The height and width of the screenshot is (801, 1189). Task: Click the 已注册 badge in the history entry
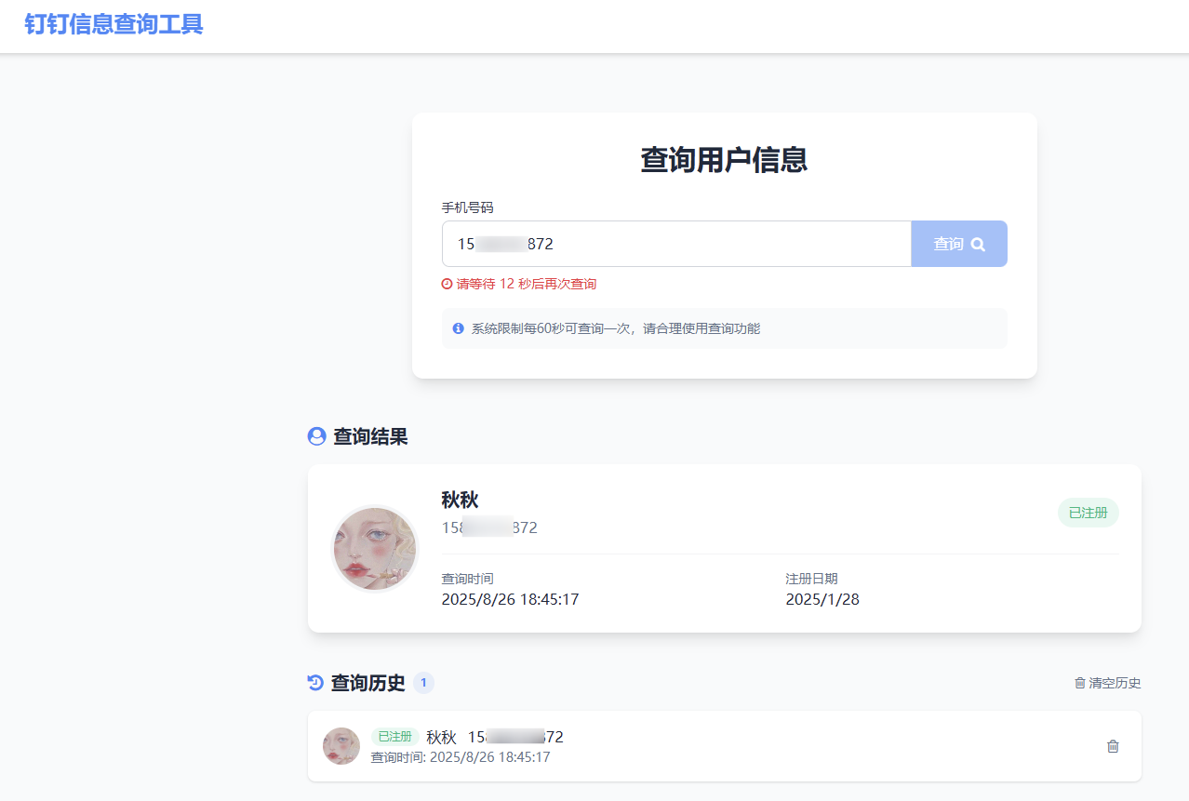click(x=396, y=736)
